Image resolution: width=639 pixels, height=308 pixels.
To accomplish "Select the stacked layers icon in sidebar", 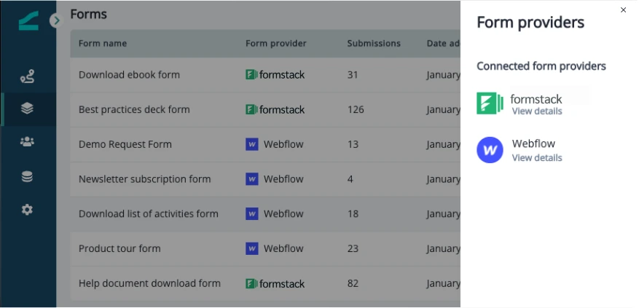I will pyautogui.click(x=27, y=108).
